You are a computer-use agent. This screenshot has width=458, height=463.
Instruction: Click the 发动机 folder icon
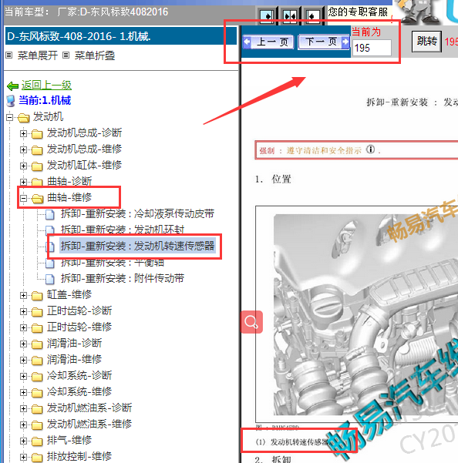coord(24,118)
